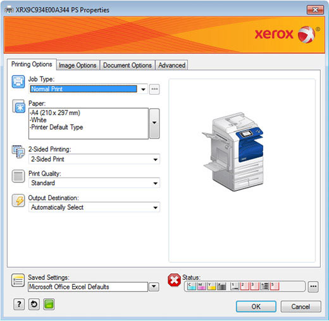Click the Output Destination lightning icon

(x=18, y=200)
